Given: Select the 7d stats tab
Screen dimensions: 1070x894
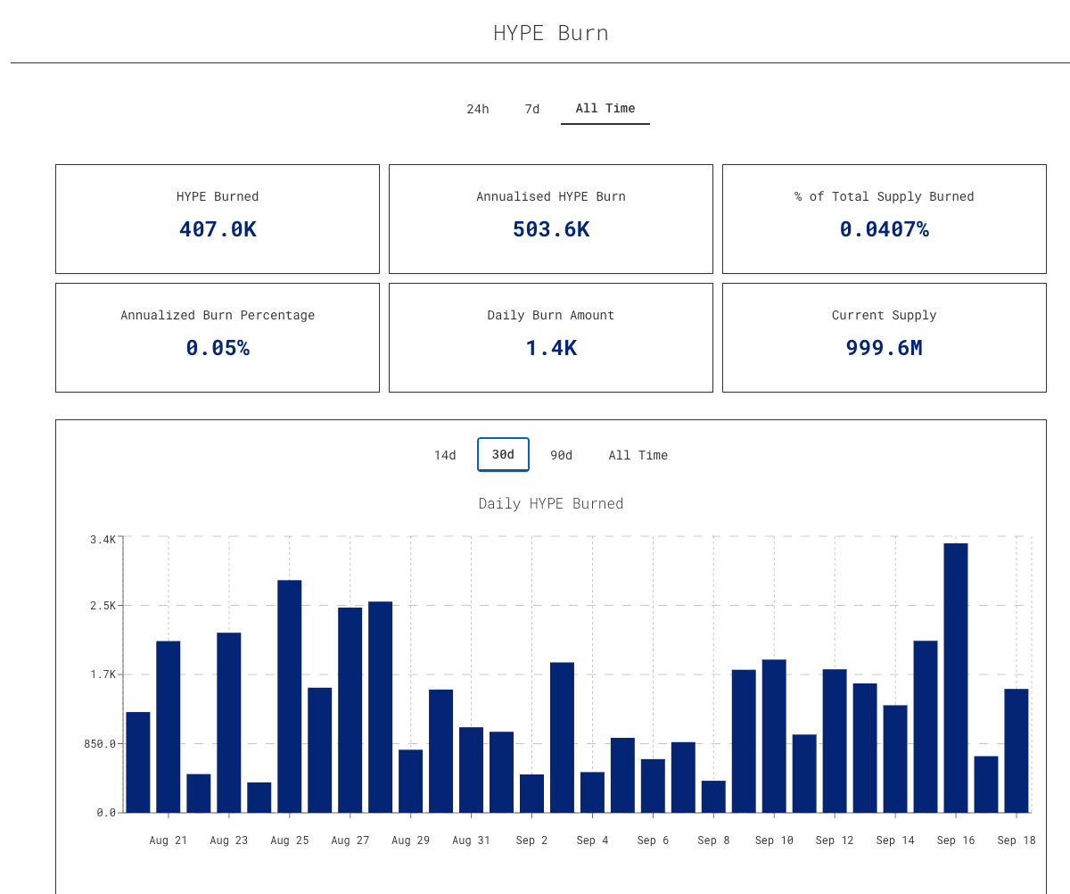Looking at the screenshot, I should click(x=532, y=109).
